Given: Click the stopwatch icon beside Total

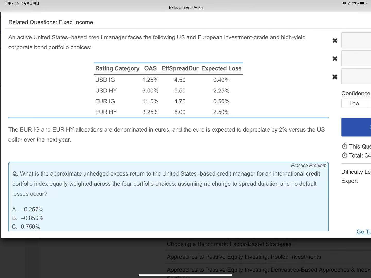Looking at the screenshot, I should [344, 155].
